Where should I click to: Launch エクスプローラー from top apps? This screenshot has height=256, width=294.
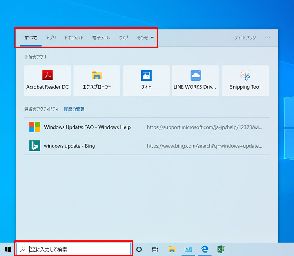[97, 81]
